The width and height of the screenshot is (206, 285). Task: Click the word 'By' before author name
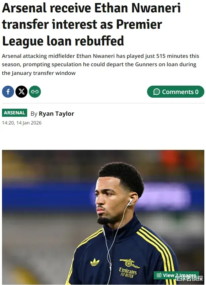click(34, 114)
